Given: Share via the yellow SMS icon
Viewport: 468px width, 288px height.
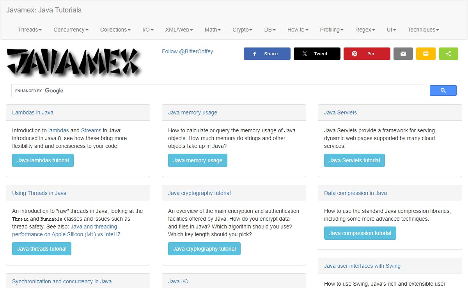Looking at the screenshot, I should point(426,54).
